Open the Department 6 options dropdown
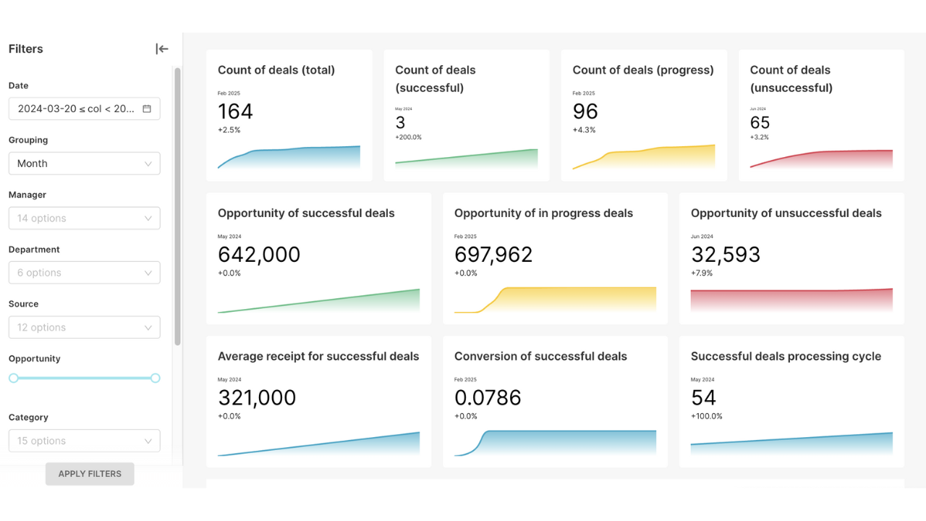The height and width of the screenshot is (521, 926). pyautogui.click(x=84, y=273)
